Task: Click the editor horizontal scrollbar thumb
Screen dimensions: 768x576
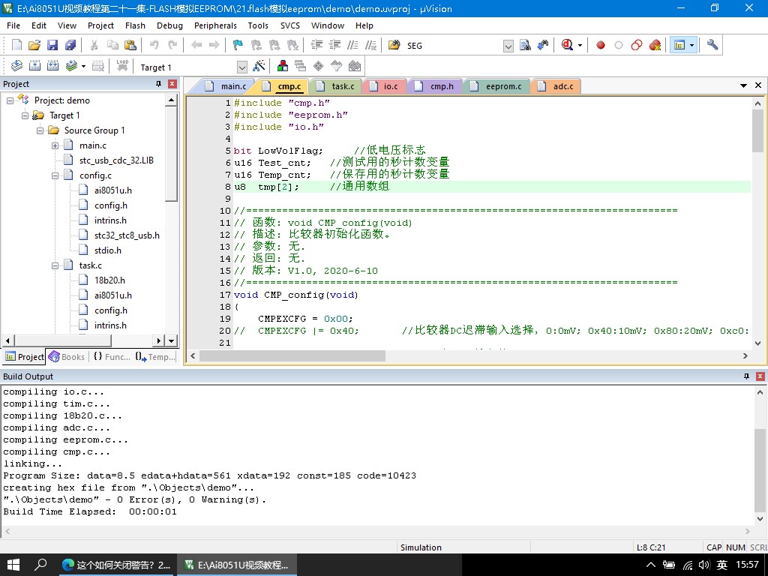Action: coord(292,356)
